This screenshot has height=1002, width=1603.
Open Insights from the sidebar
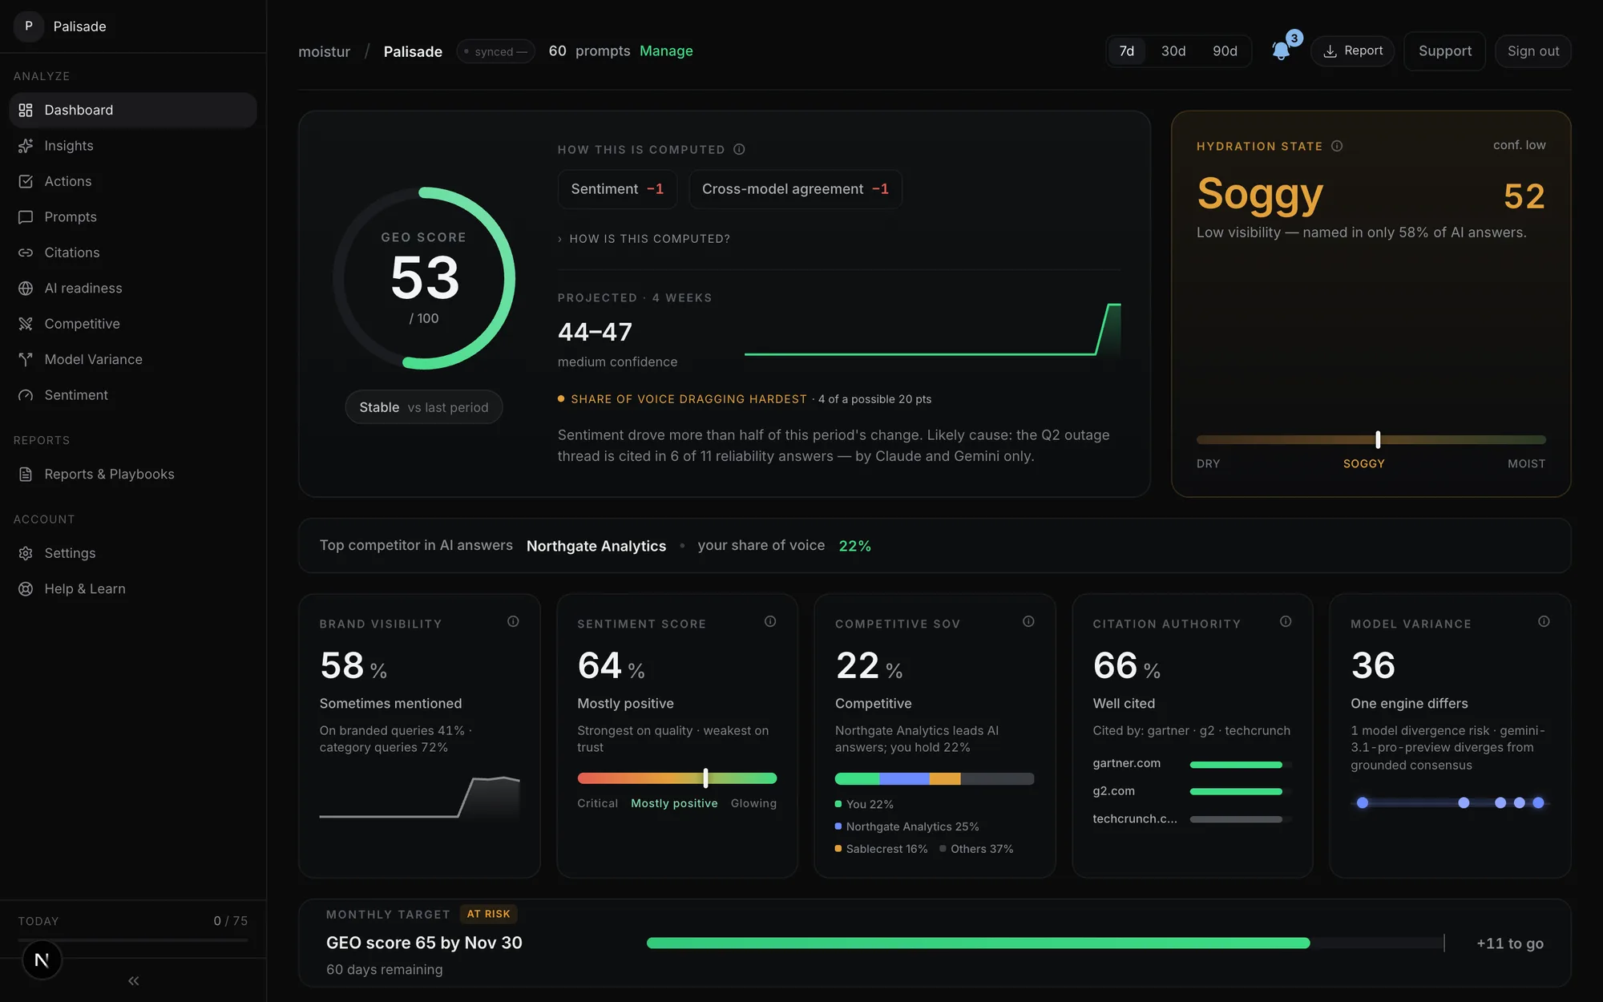[x=133, y=146]
